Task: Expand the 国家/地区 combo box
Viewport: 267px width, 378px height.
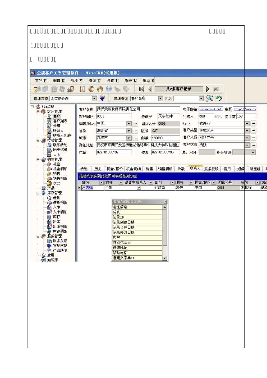Action: tap(129, 124)
